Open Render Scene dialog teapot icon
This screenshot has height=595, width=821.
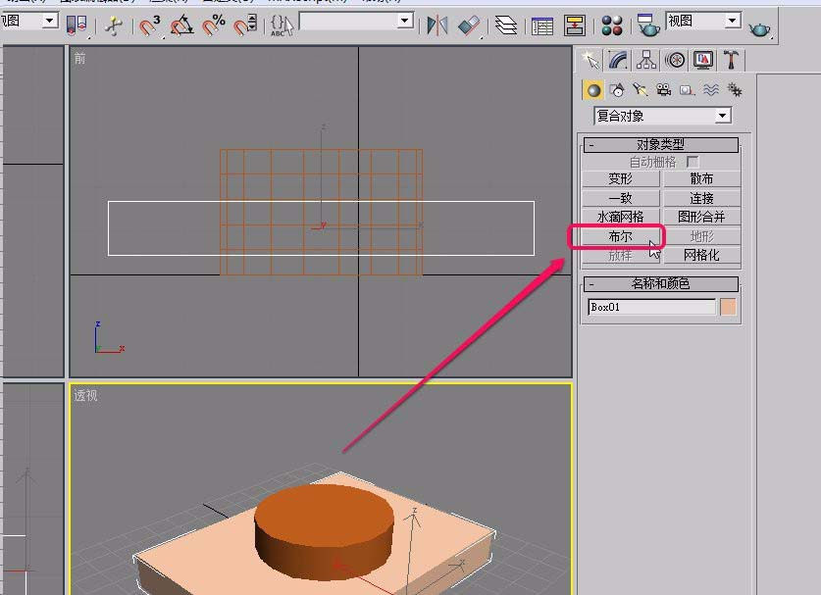[648, 25]
